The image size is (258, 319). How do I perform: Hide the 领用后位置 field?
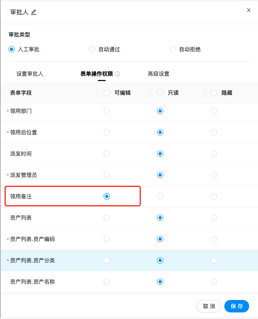pyautogui.click(x=214, y=132)
